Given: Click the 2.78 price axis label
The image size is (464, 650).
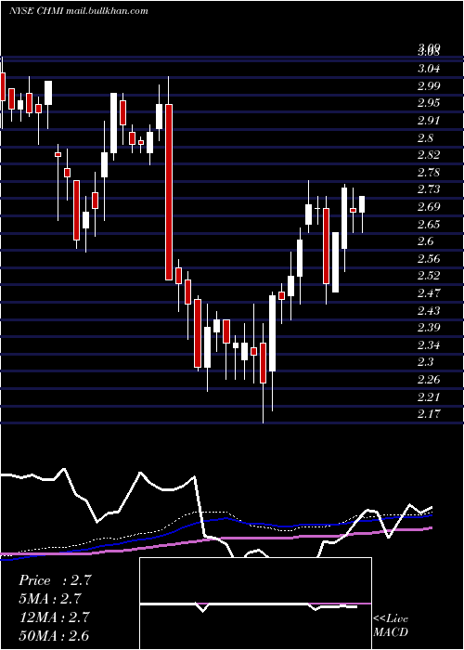Looking at the screenshot, I should (x=429, y=172).
